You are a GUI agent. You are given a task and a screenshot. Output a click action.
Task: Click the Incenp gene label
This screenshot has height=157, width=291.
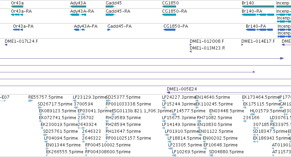[283, 3]
